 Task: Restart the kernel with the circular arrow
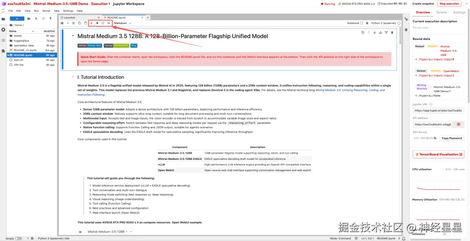[x=103, y=23]
